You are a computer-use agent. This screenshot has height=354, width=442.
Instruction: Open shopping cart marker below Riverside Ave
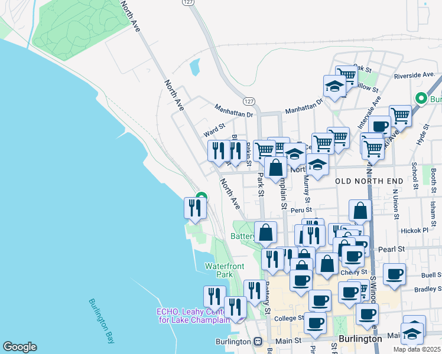[x=400, y=116]
